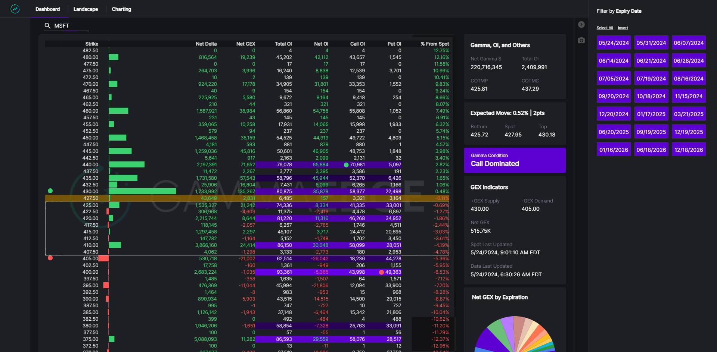
Task: Open the Landscape tab
Action: coord(86,9)
